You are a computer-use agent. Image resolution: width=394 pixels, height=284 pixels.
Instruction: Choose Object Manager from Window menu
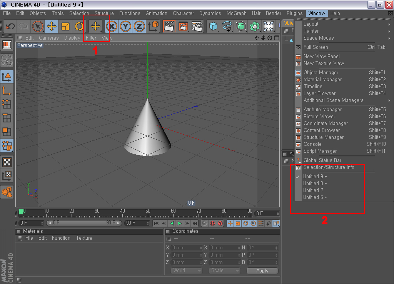pyautogui.click(x=344, y=72)
